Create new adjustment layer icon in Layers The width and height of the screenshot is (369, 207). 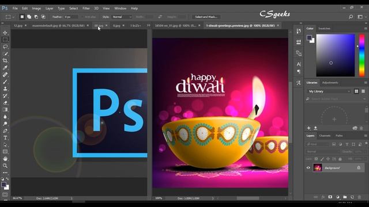(338, 197)
